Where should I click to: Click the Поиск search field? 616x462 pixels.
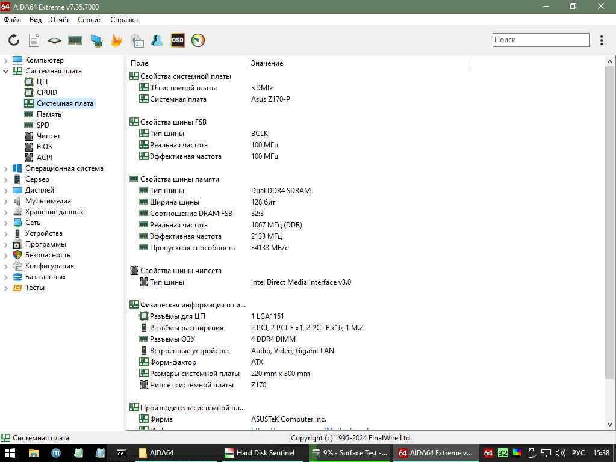pos(541,40)
